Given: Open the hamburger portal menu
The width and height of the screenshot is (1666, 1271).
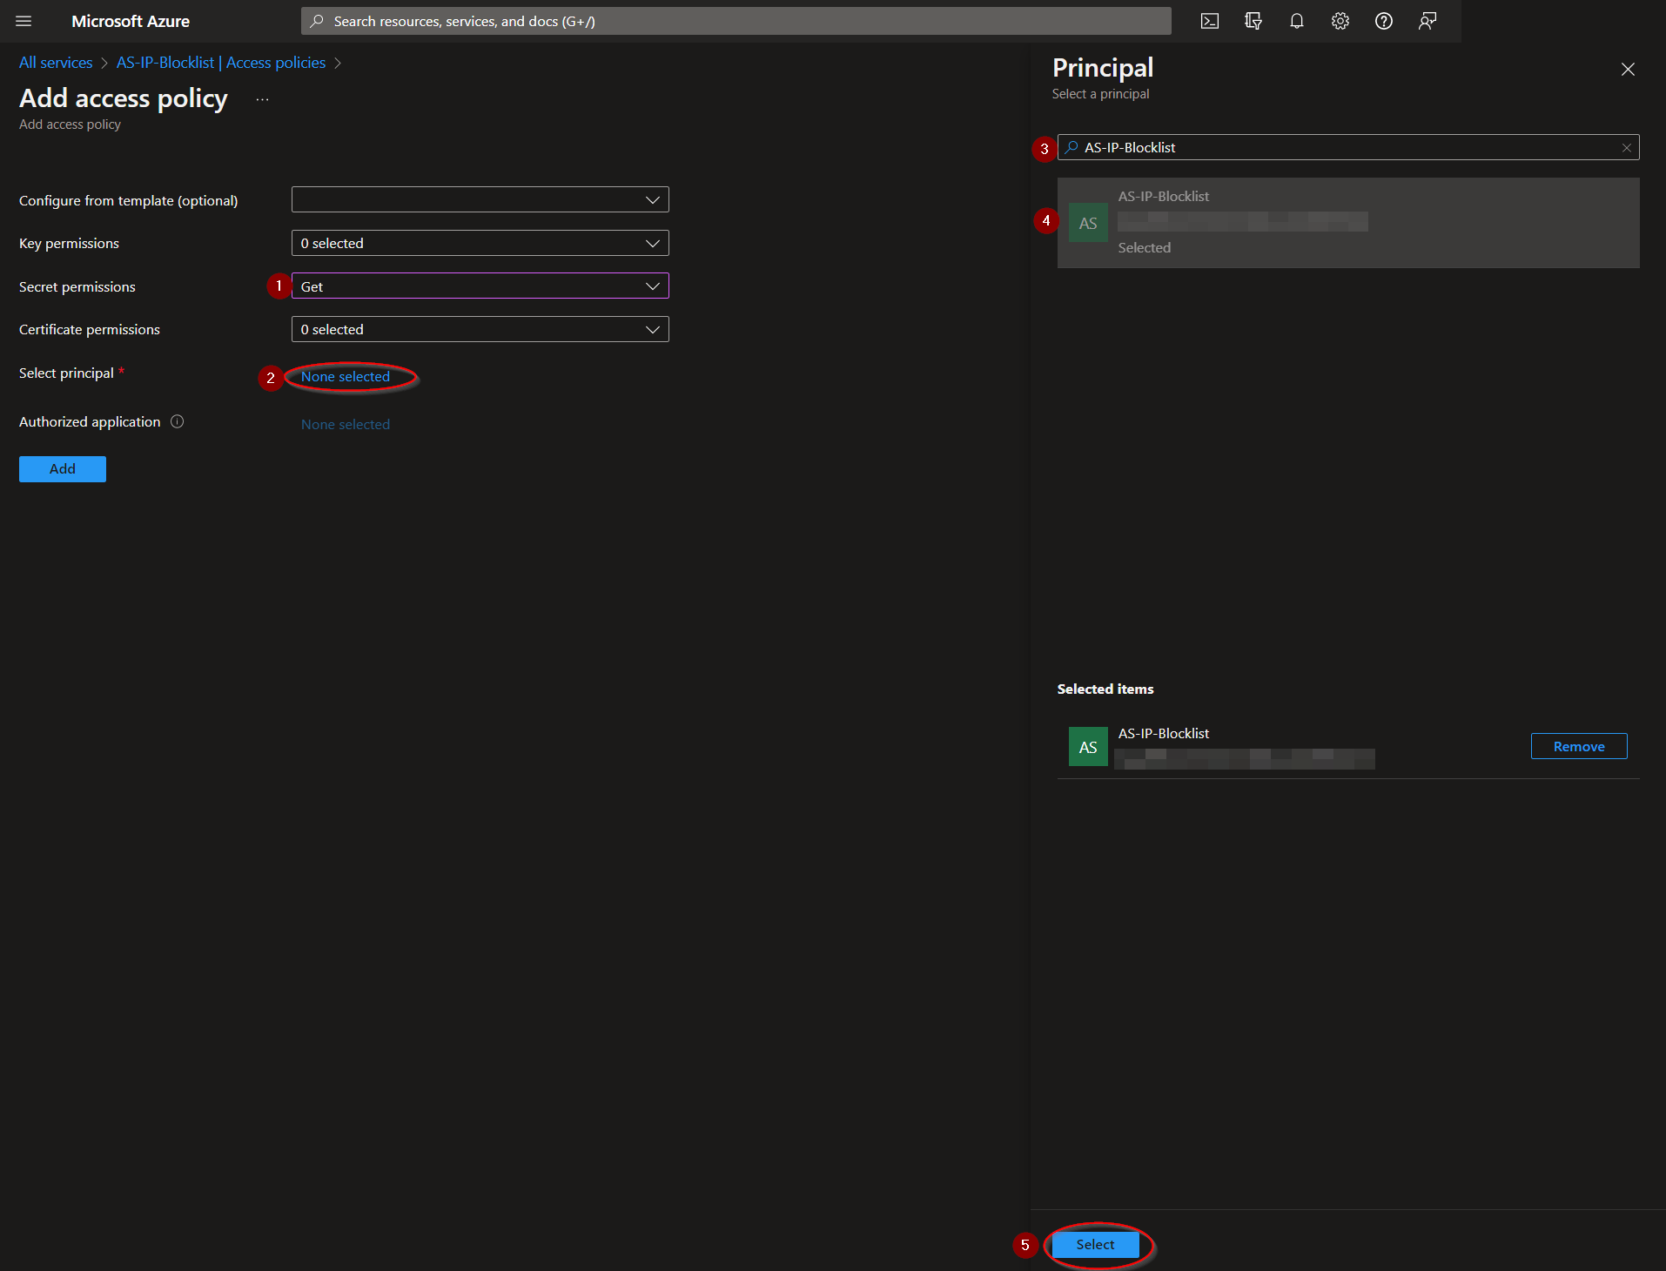Looking at the screenshot, I should [x=24, y=21].
